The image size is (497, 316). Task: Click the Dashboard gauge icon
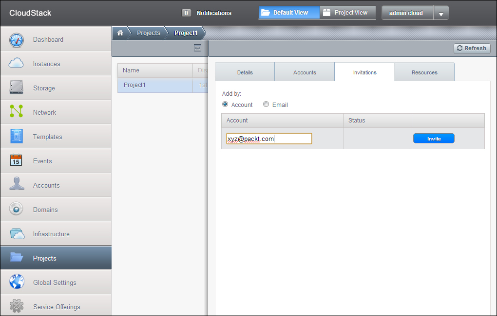17,40
